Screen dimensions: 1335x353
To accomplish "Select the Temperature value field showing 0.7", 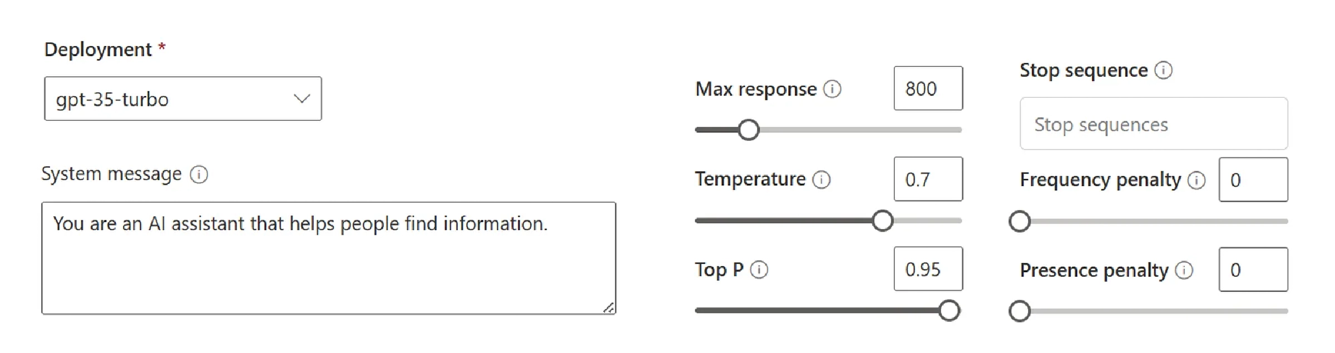I will point(928,179).
